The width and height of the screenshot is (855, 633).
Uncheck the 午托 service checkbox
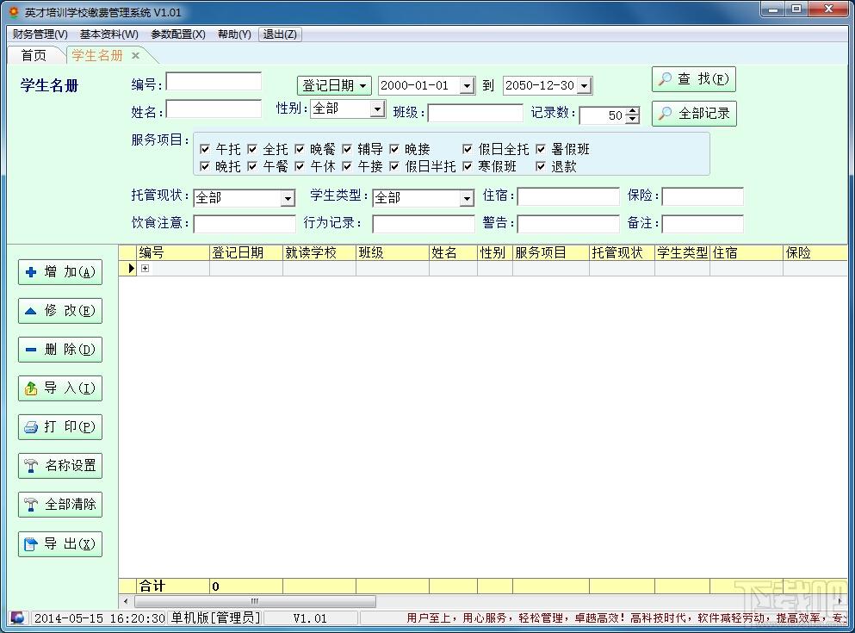click(205, 149)
